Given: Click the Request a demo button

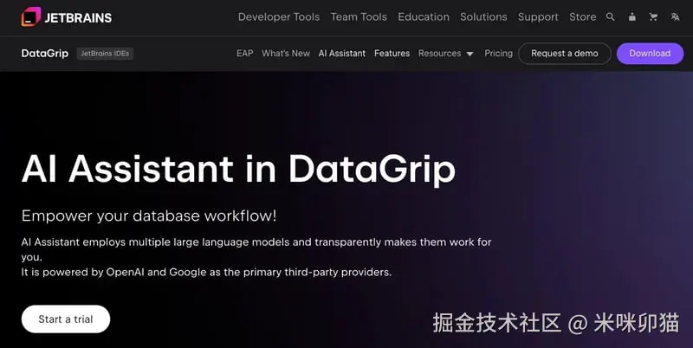Looking at the screenshot, I should click(x=565, y=54).
